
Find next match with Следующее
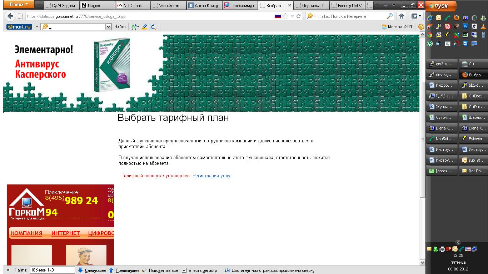point(92,270)
